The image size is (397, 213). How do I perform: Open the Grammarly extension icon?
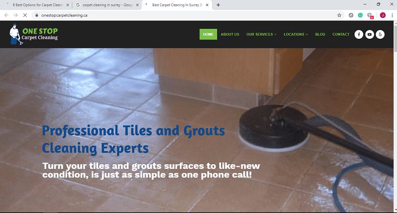(360, 15)
